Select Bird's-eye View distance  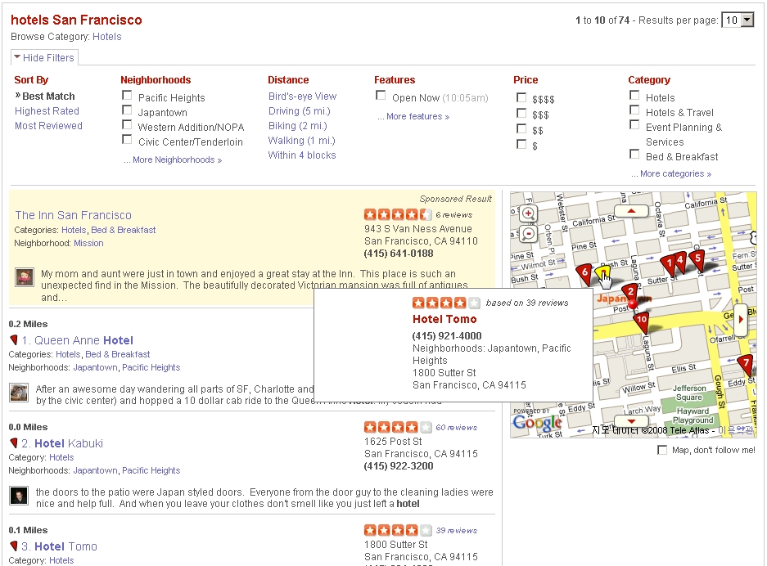click(302, 97)
